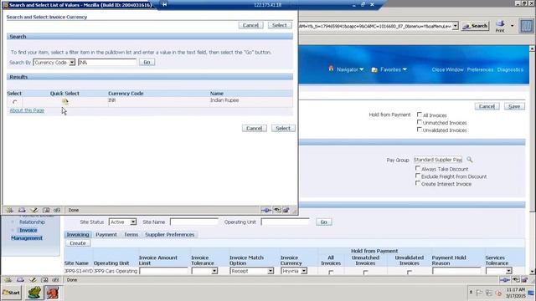Click the Quick Select icon for INR
The height and width of the screenshot is (301, 536).
point(65,101)
